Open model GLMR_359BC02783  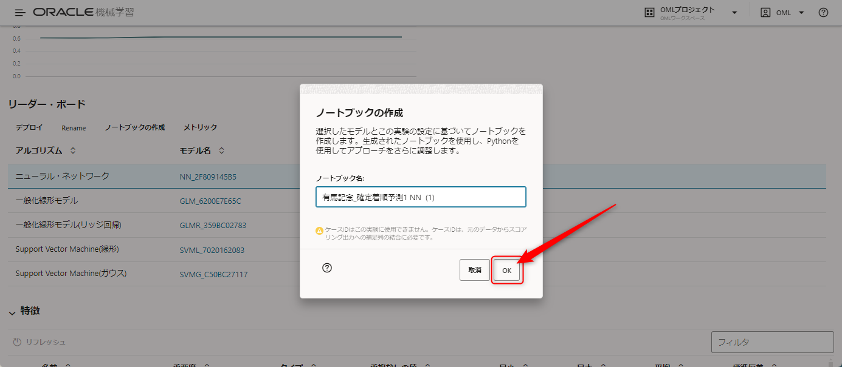pyautogui.click(x=213, y=226)
